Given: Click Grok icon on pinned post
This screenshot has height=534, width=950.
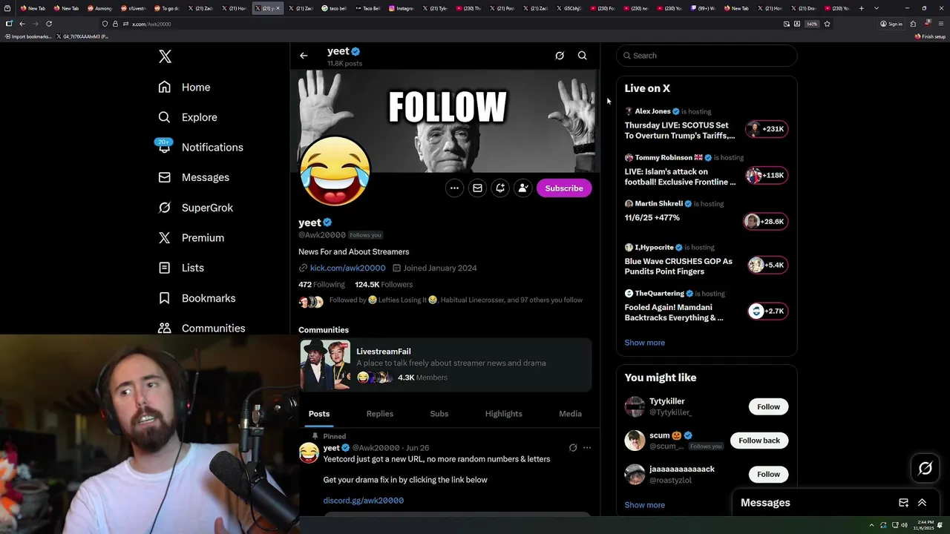Looking at the screenshot, I should [573, 448].
